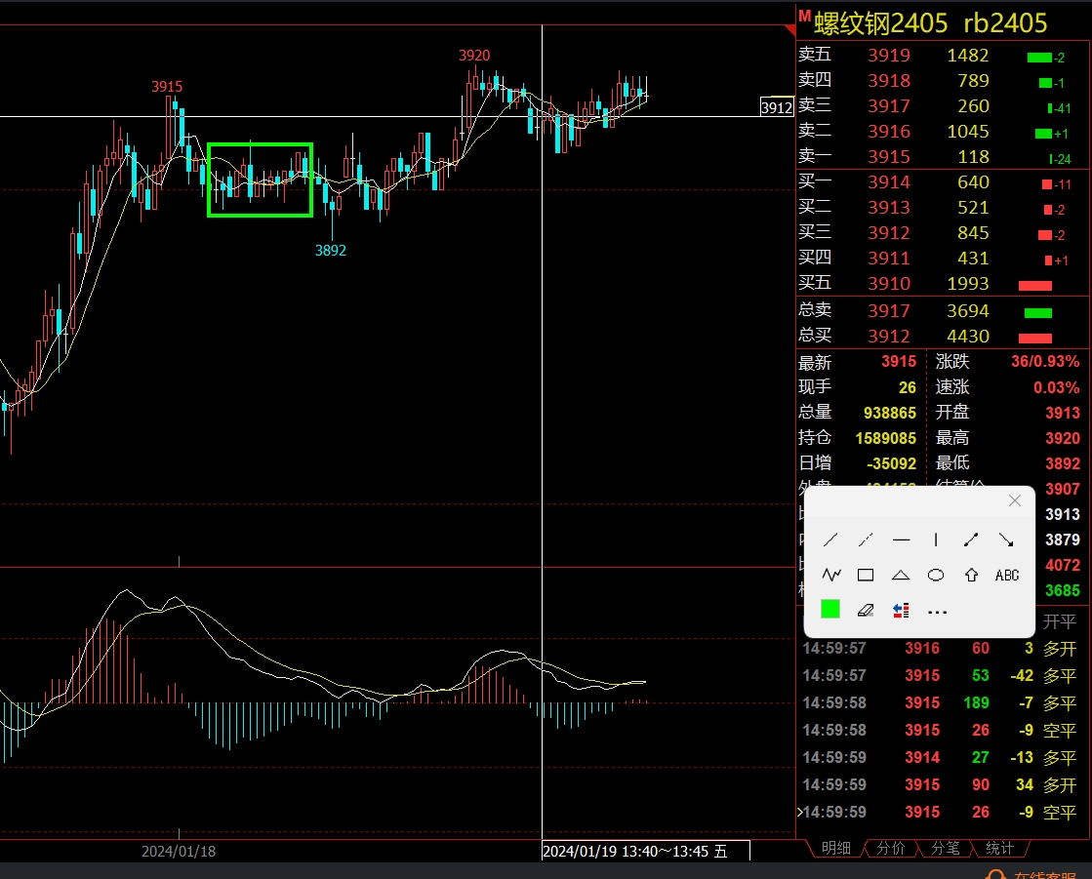Open the green drawing color swatch
This screenshot has width=1092, height=879.
pyautogui.click(x=830, y=609)
